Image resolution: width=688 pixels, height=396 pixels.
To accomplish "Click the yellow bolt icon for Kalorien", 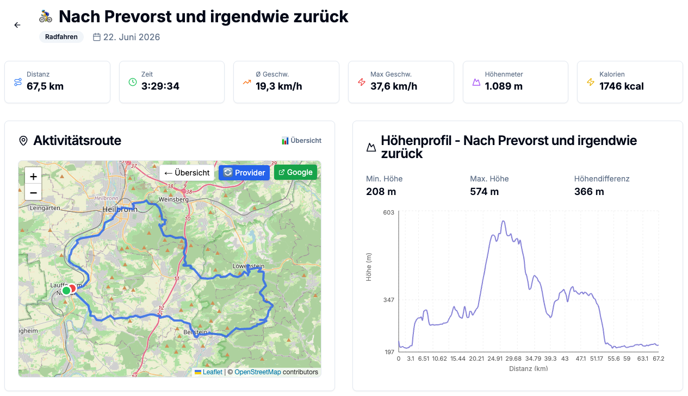I will click(591, 82).
